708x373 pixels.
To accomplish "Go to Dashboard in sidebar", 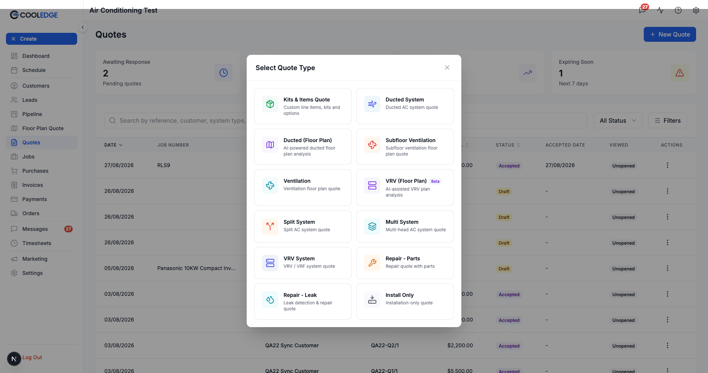I will 41,56.
